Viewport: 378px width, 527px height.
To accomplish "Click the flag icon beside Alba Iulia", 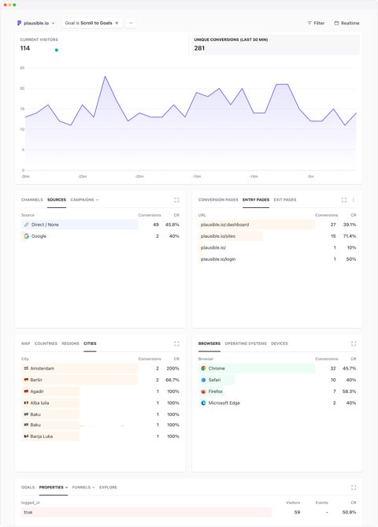I will pyautogui.click(x=26, y=403).
